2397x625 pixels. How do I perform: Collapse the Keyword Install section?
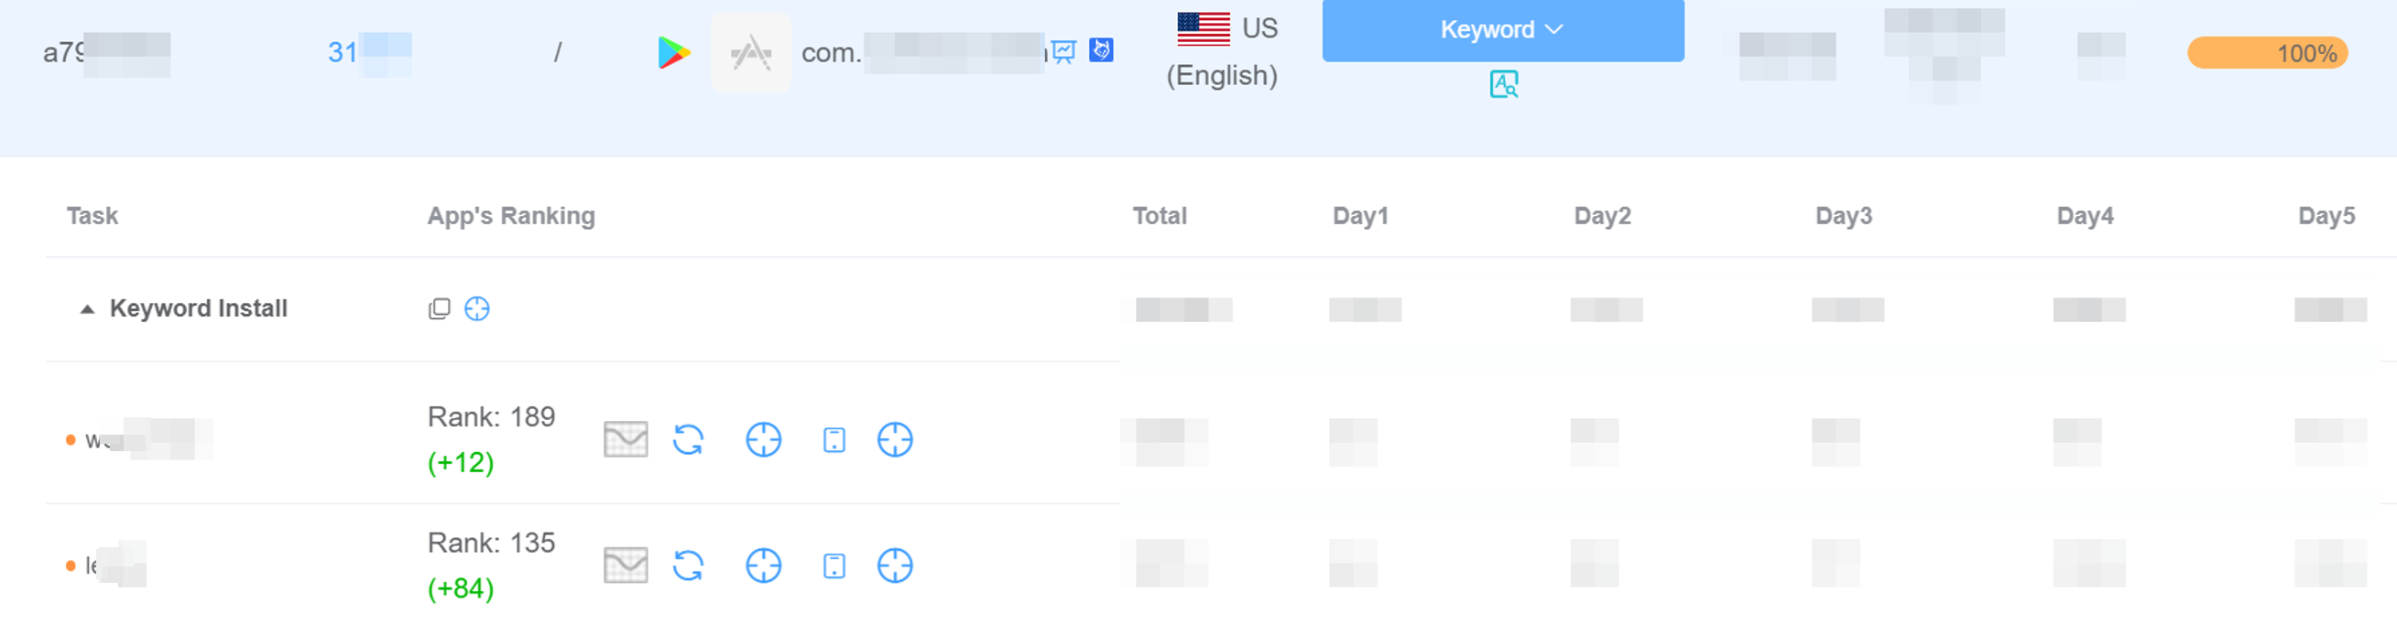click(87, 308)
